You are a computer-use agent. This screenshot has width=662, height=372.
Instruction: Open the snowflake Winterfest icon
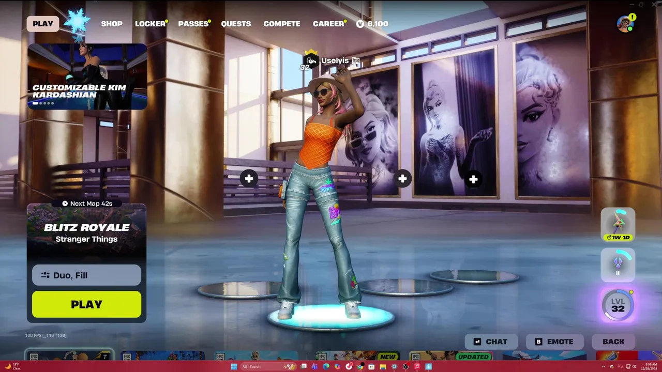(x=78, y=23)
